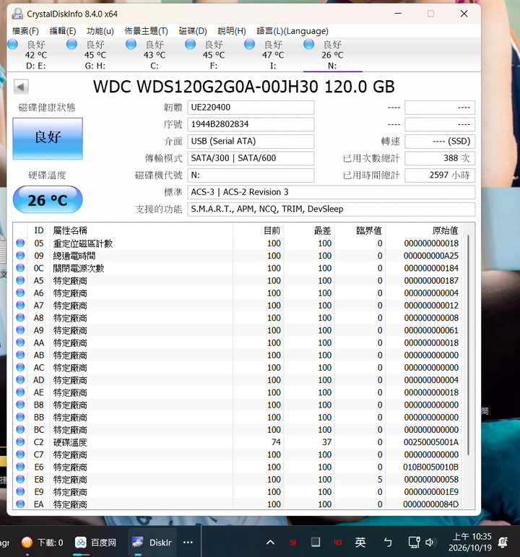The height and width of the screenshot is (557, 520).
Task: Open the 檔案(F) menu
Action: coord(25,31)
